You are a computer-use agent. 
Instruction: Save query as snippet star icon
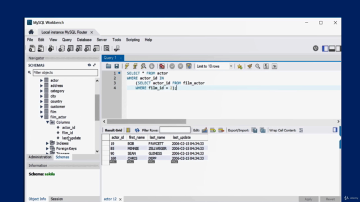pyautogui.click(x=240, y=66)
